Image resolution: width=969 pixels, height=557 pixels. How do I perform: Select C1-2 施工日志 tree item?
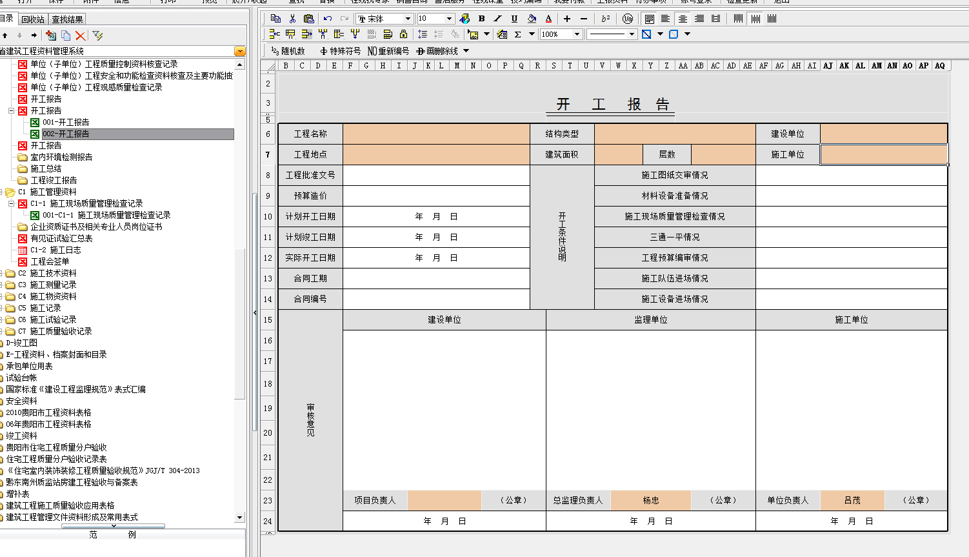55,250
